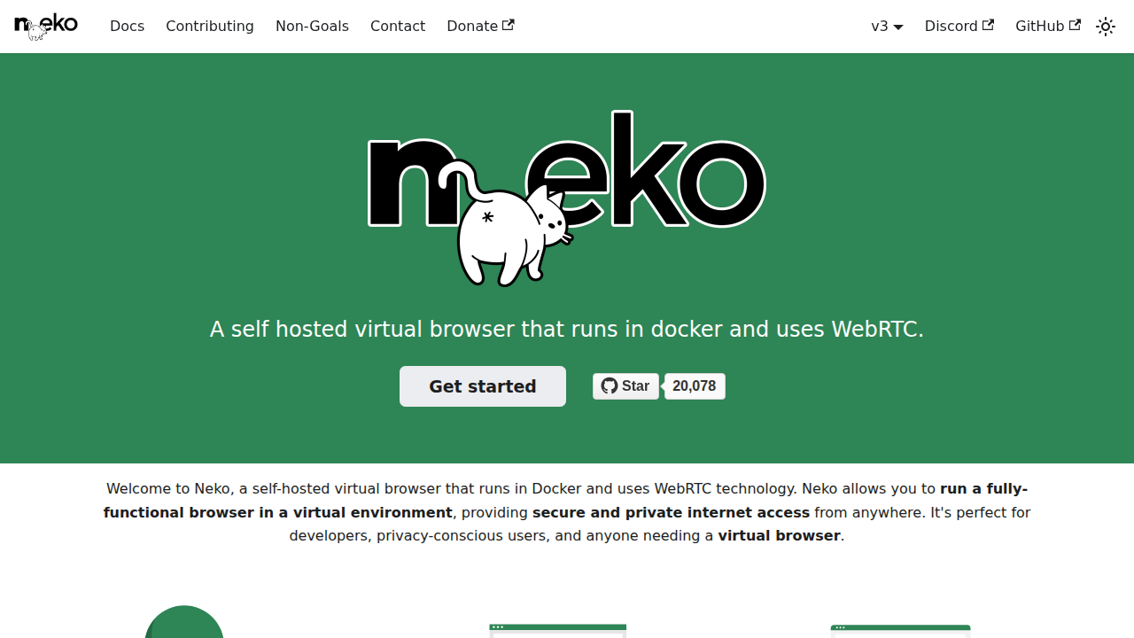
Task: Click the external-link icon beside GitHub
Action: pos(1076,26)
